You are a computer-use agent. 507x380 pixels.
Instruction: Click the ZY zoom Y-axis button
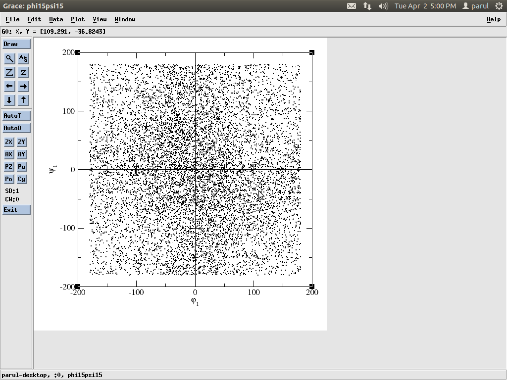coord(22,142)
